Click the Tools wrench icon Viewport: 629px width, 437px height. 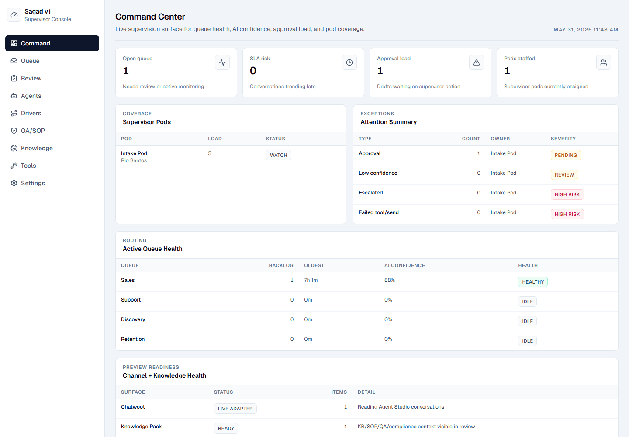coord(14,166)
